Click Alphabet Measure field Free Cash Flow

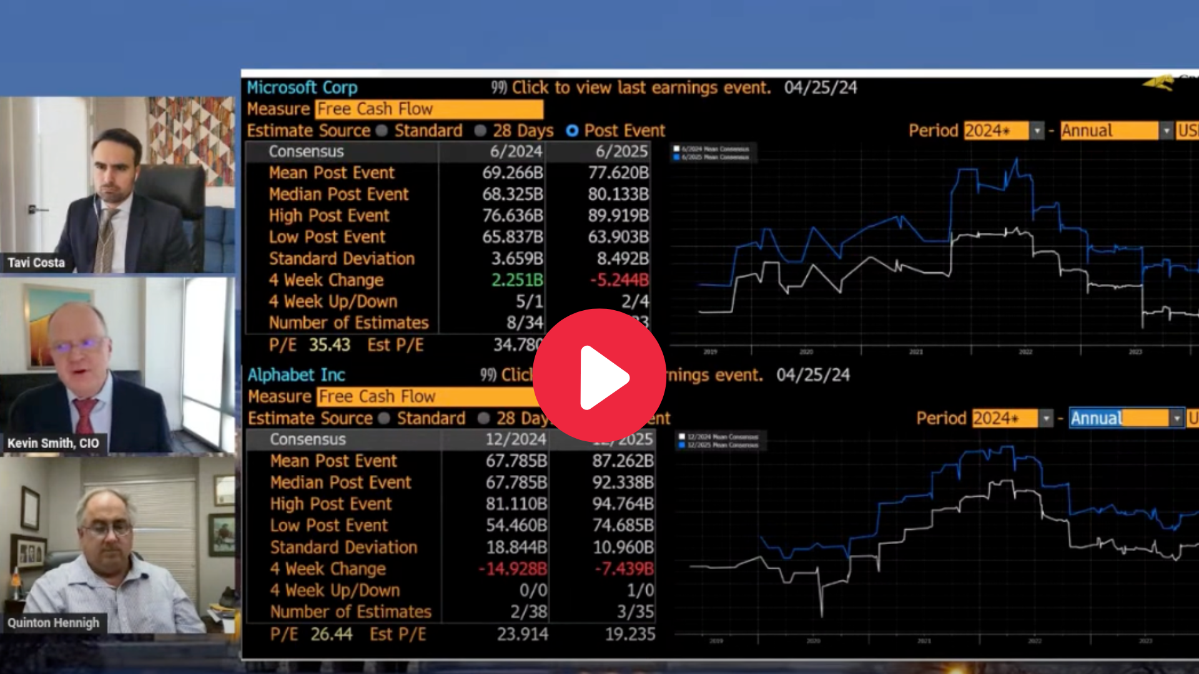click(x=428, y=397)
